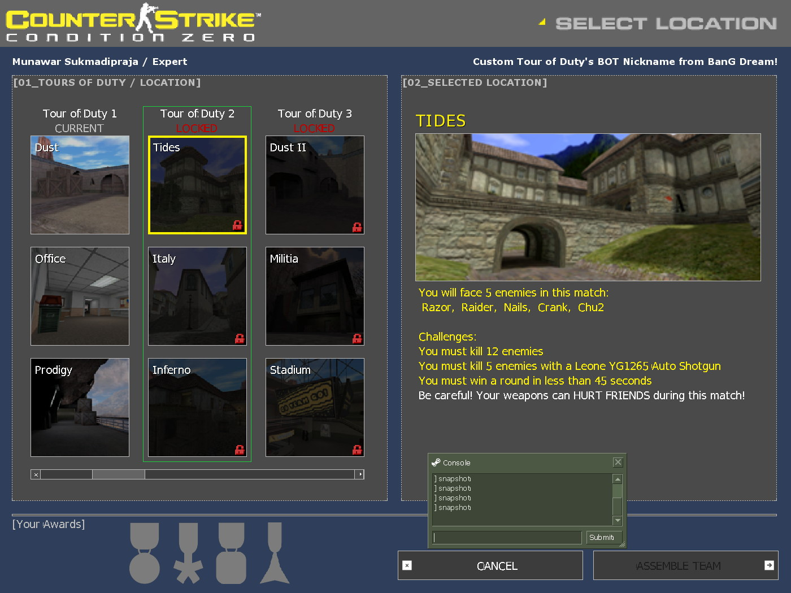Click the ASSEMBLE TEAM button
791x593 pixels.
(x=685, y=566)
